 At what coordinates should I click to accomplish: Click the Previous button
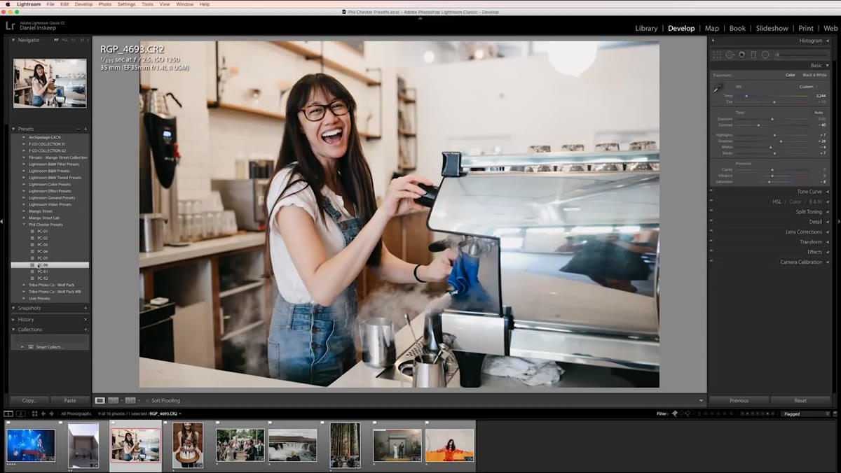pos(739,400)
